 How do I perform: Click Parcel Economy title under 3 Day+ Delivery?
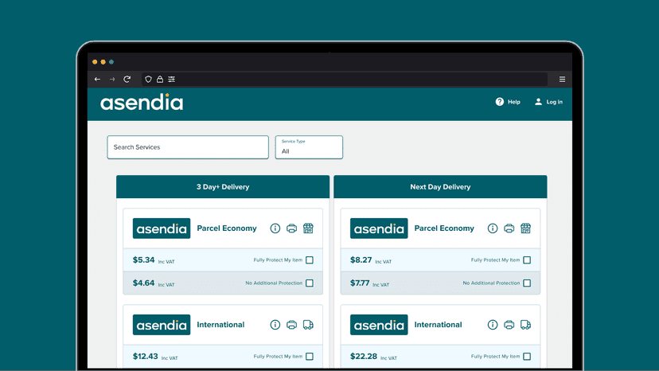(227, 228)
